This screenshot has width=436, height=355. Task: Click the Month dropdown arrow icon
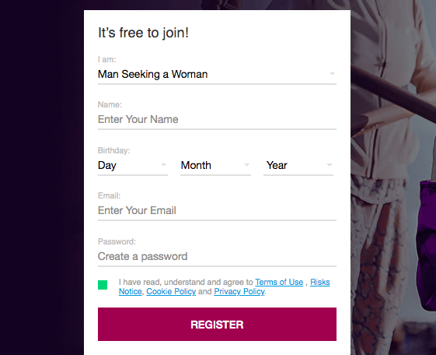click(246, 165)
